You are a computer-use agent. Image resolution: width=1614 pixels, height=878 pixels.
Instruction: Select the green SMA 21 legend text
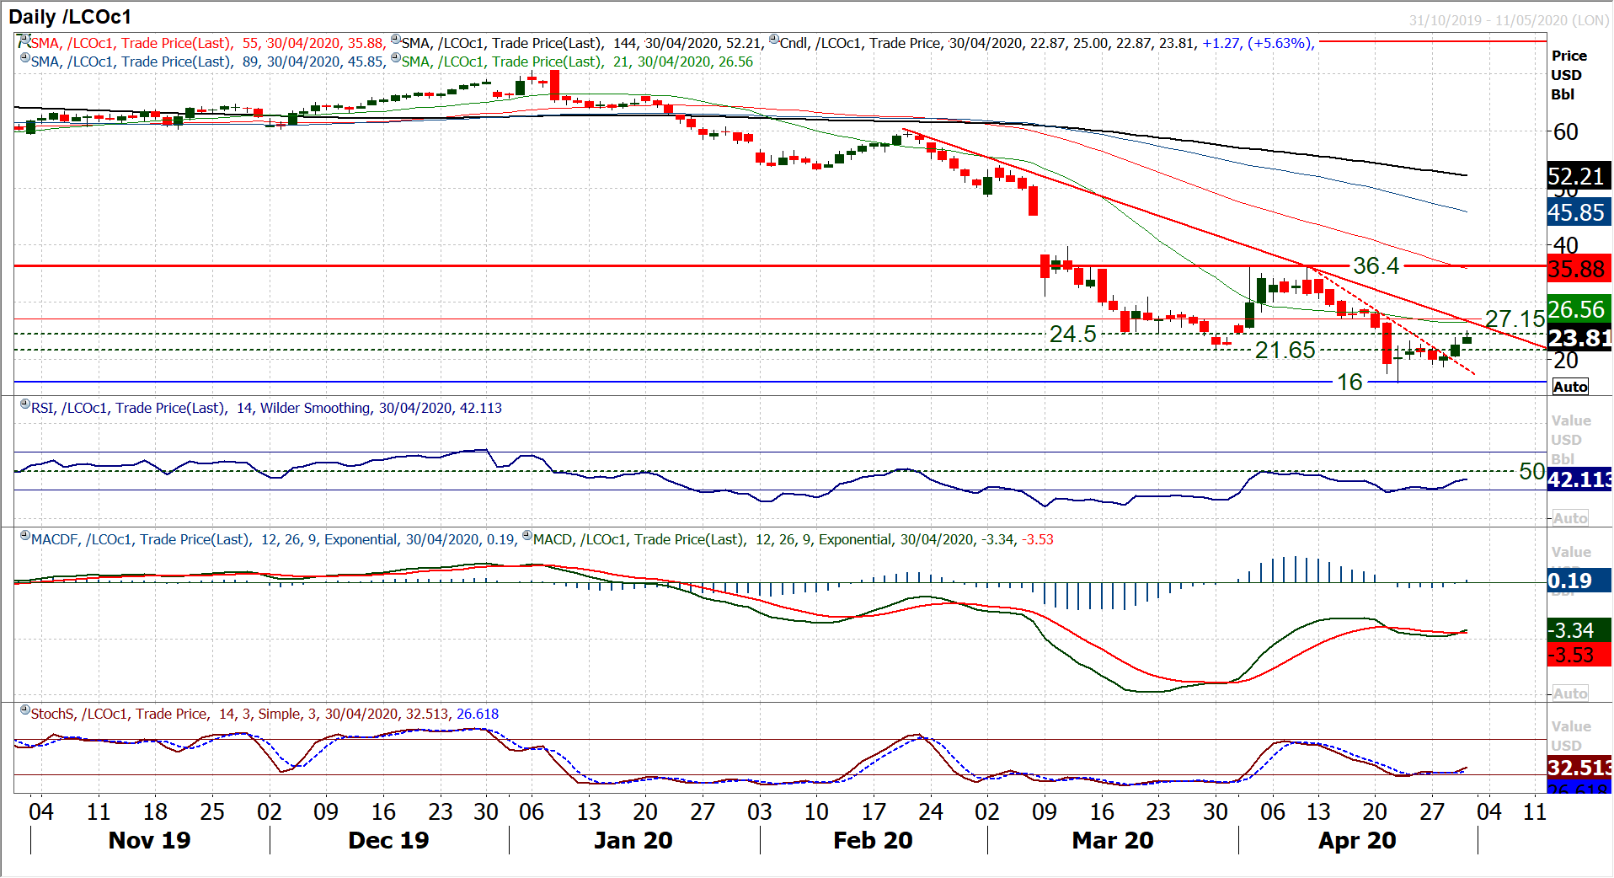[x=577, y=62]
